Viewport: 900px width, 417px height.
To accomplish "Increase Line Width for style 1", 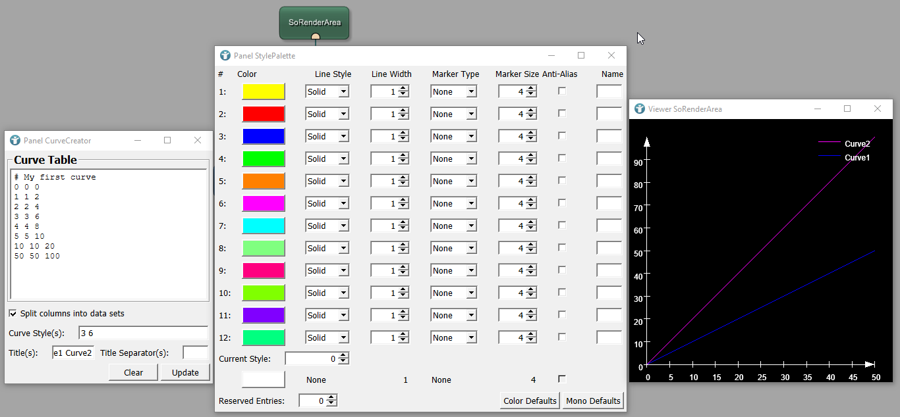I will 404,89.
